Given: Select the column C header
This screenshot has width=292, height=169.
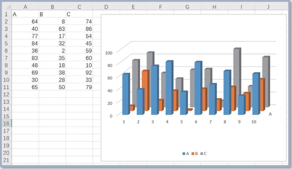Looking at the screenshot, I should pos(79,7).
